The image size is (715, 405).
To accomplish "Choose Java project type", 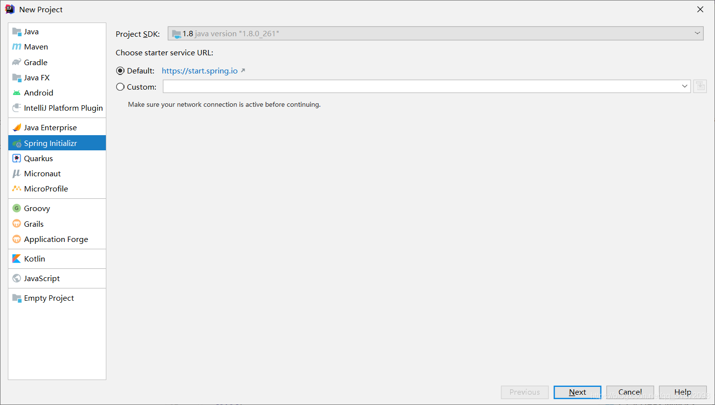I will tap(57, 31).
